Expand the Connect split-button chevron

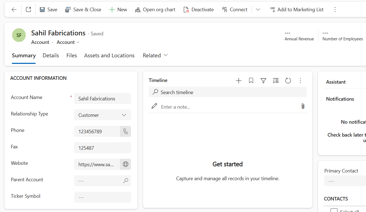pyautogui.click(x=258, y=10)
